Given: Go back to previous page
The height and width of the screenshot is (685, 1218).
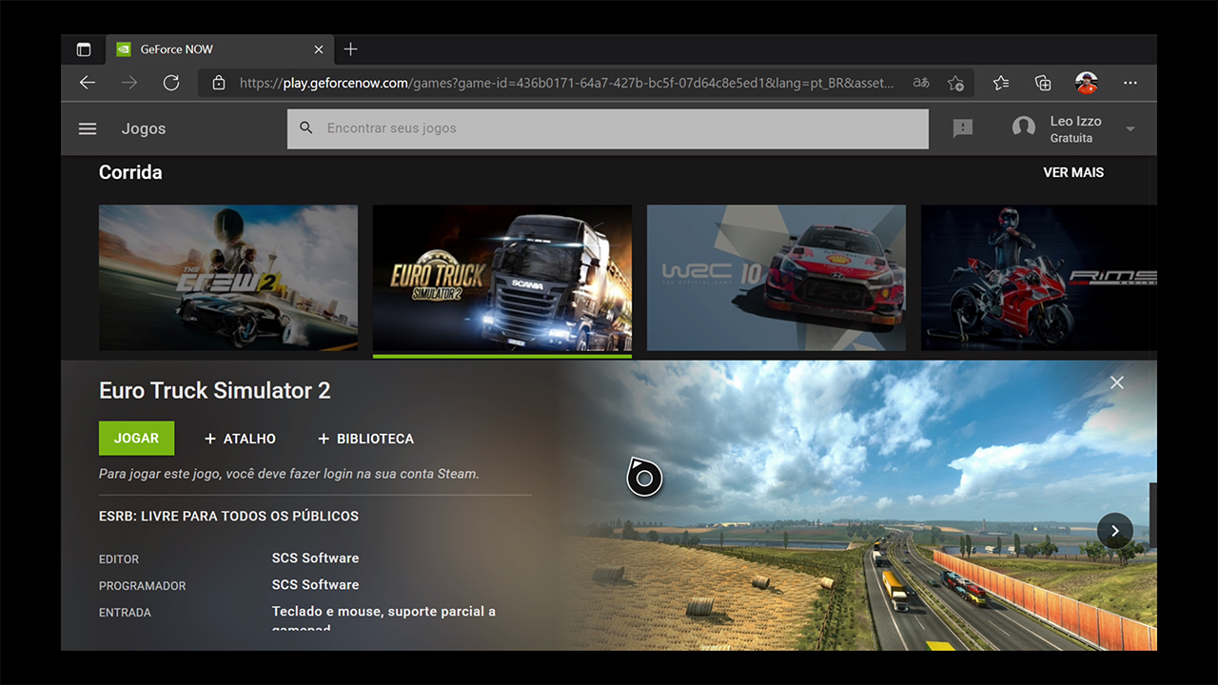Looking at the screenshot, I should pos(88,83).
